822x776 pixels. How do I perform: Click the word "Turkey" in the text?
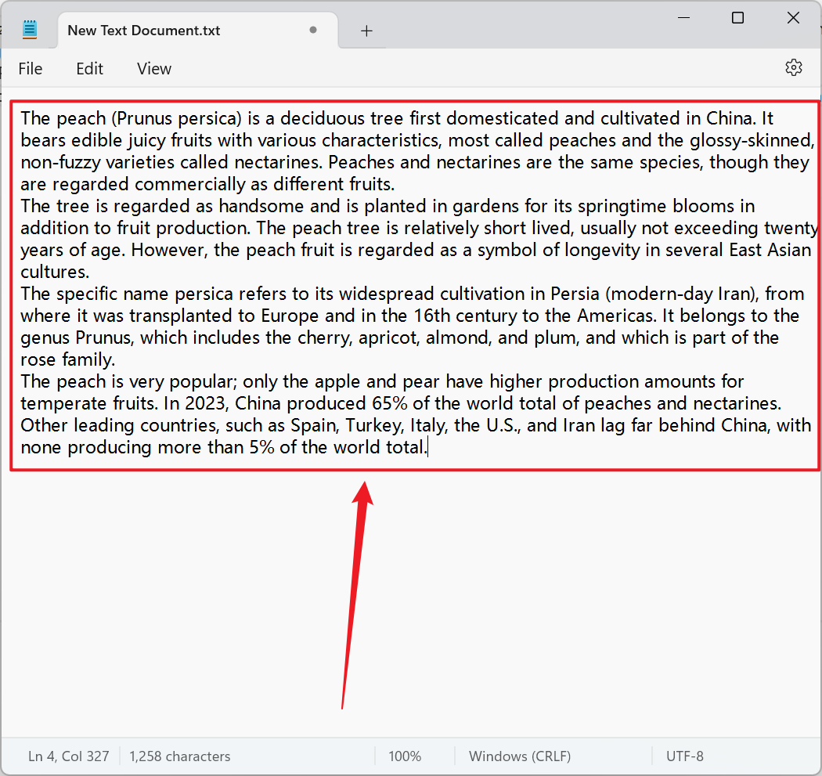coord(373,426)
